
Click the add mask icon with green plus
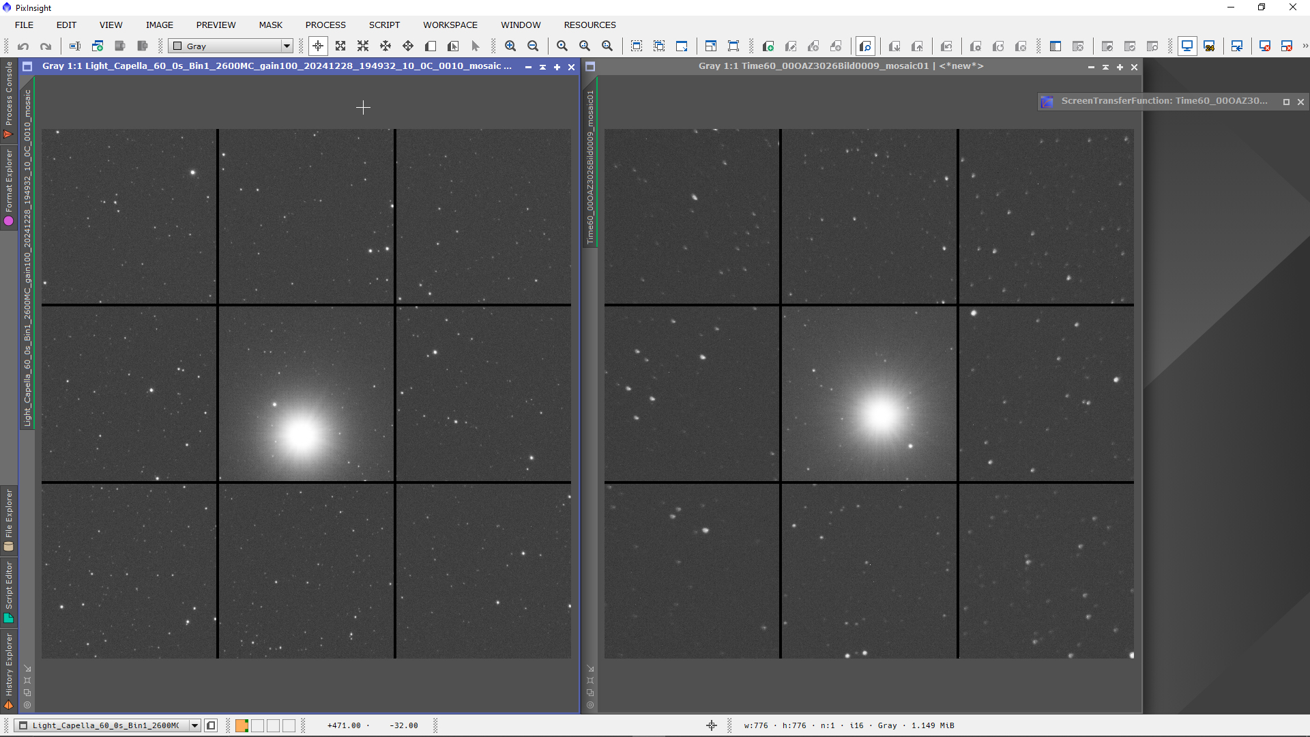coord(768,46)
